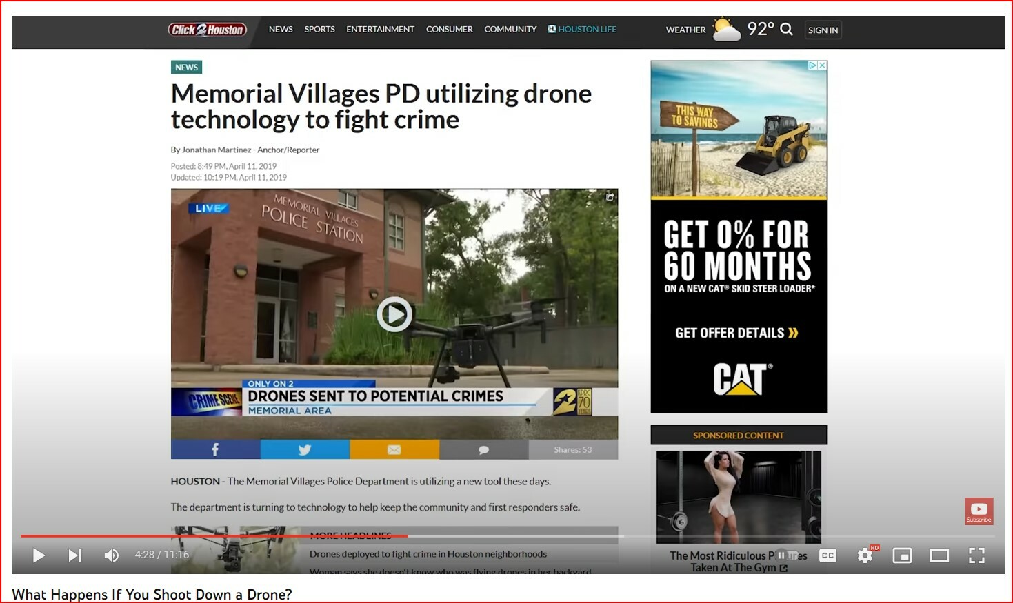Viewport: 1013px width, 603px height.
Task: Click the Click2Houston logo
Action: click(x=207, y=30)
